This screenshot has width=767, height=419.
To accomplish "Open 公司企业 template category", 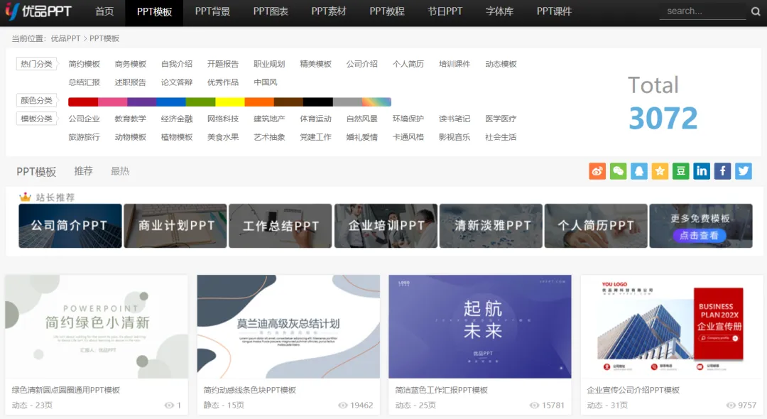I will (x=84, y=119).
